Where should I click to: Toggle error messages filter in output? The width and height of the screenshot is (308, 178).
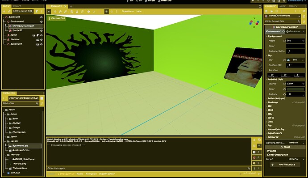tap(256, 157)
